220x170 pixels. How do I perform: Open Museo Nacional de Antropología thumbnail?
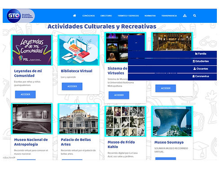(x=32, y=119)
